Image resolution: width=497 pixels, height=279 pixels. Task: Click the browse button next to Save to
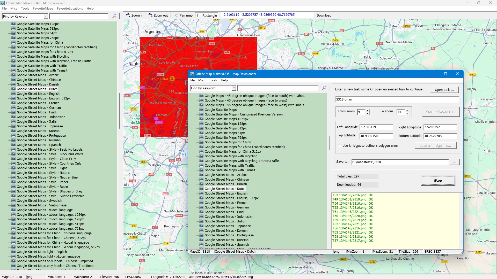455,162
